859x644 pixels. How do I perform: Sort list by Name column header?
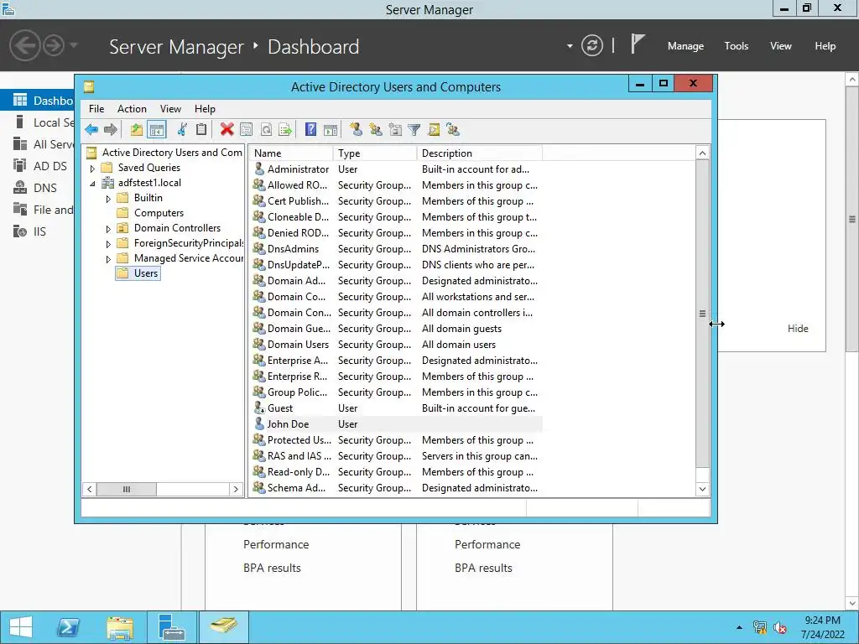click(291, 153)
